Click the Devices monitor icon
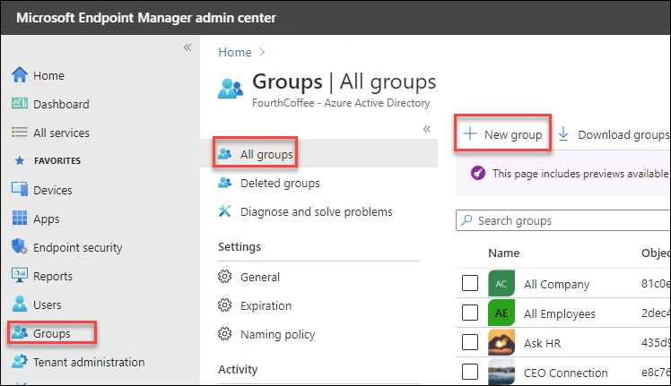Viewport: 671px width, 386px height. [x=20, y=189]
